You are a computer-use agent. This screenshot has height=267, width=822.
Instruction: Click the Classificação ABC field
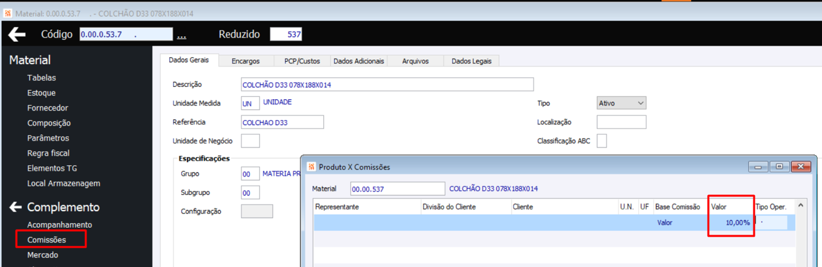(602, 141)
